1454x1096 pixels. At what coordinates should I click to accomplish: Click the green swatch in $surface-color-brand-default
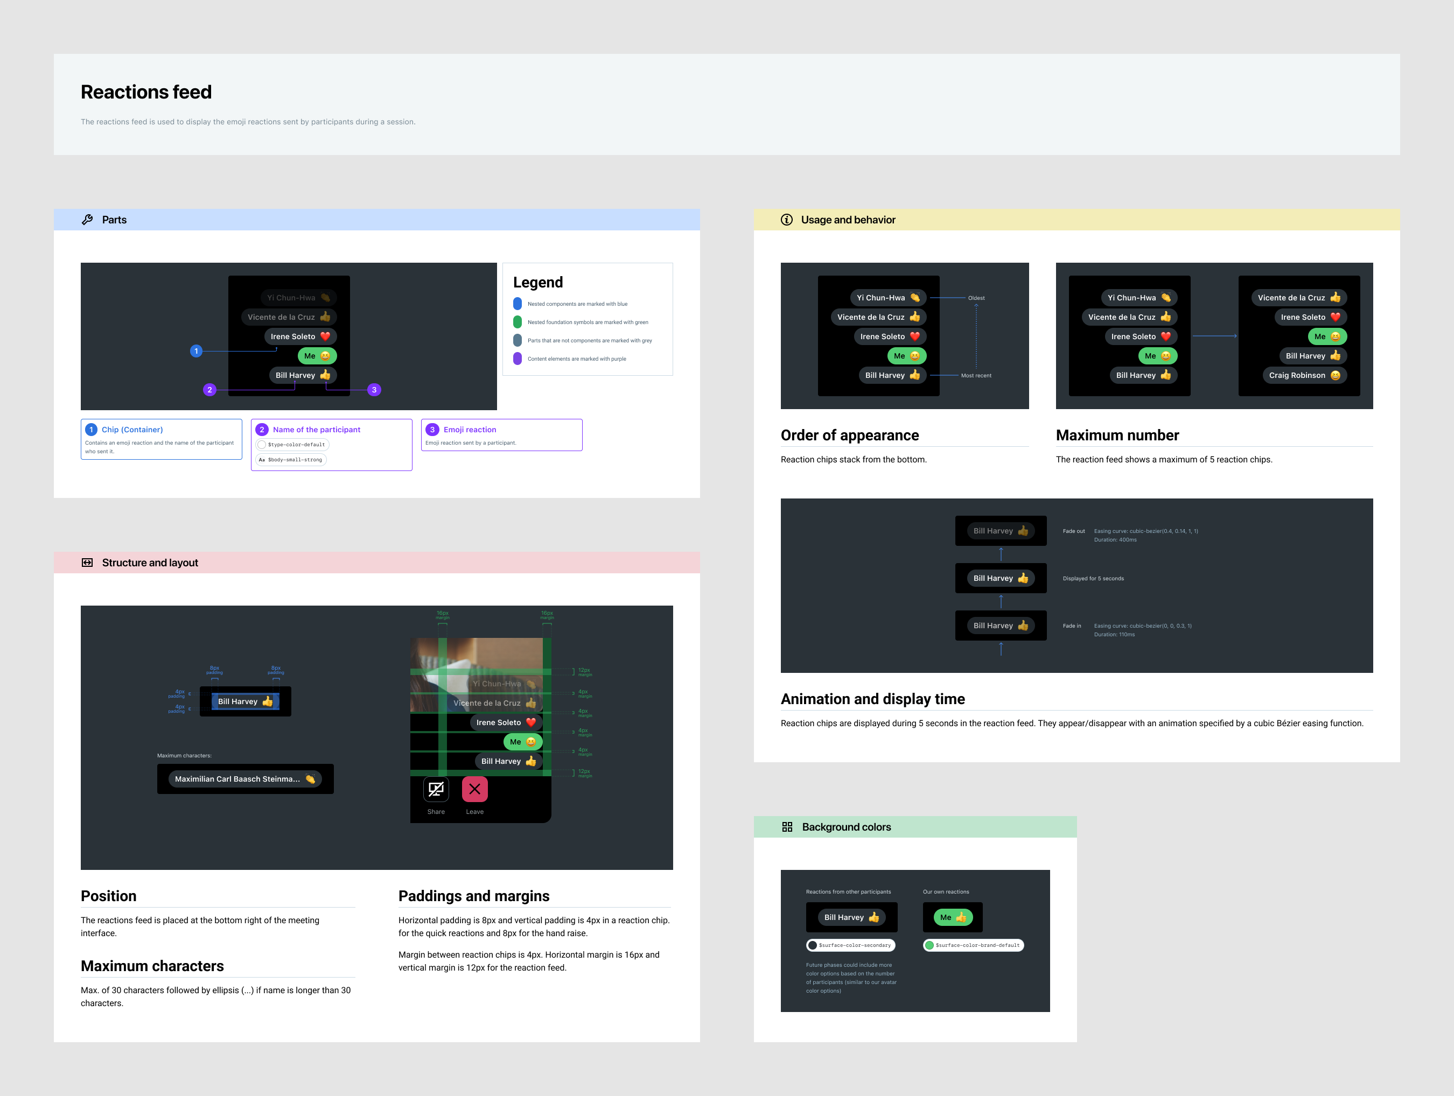pos(929,945)
